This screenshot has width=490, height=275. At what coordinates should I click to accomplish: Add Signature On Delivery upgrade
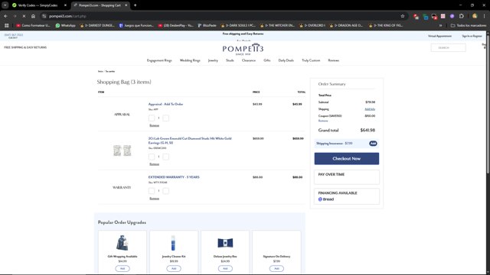coord(276,268)
